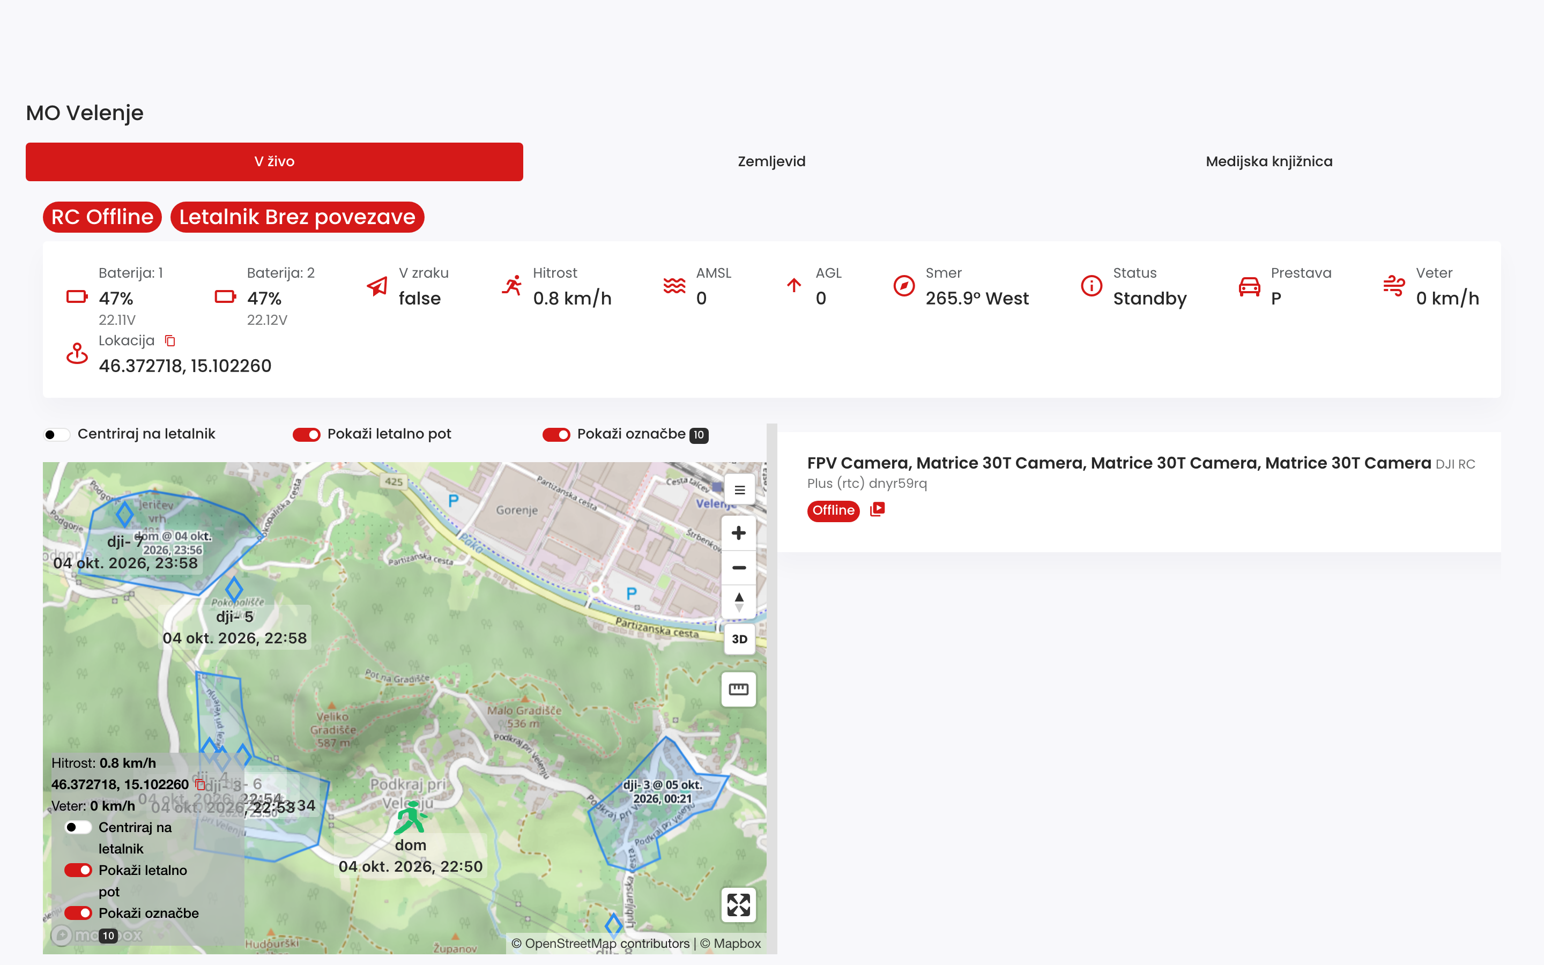1544x965 pixels.
Task: Toggle Centriraj na letalnik in map overlay
Action: point(78,827)
